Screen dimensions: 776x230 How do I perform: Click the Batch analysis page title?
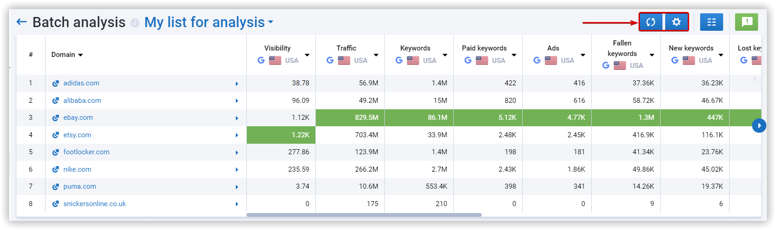pyautogui.click(x=79, y=22)
